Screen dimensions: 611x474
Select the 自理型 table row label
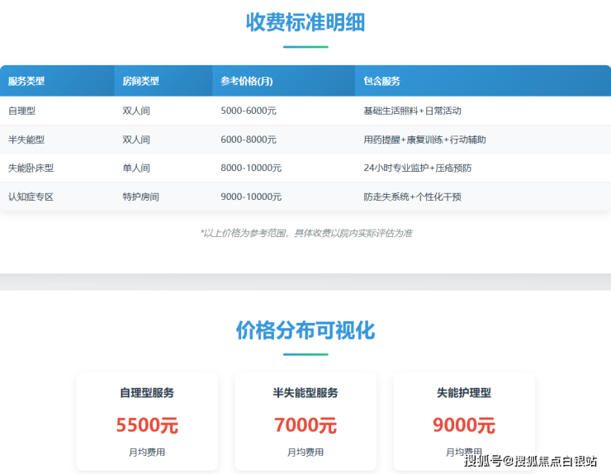point(21,111)
